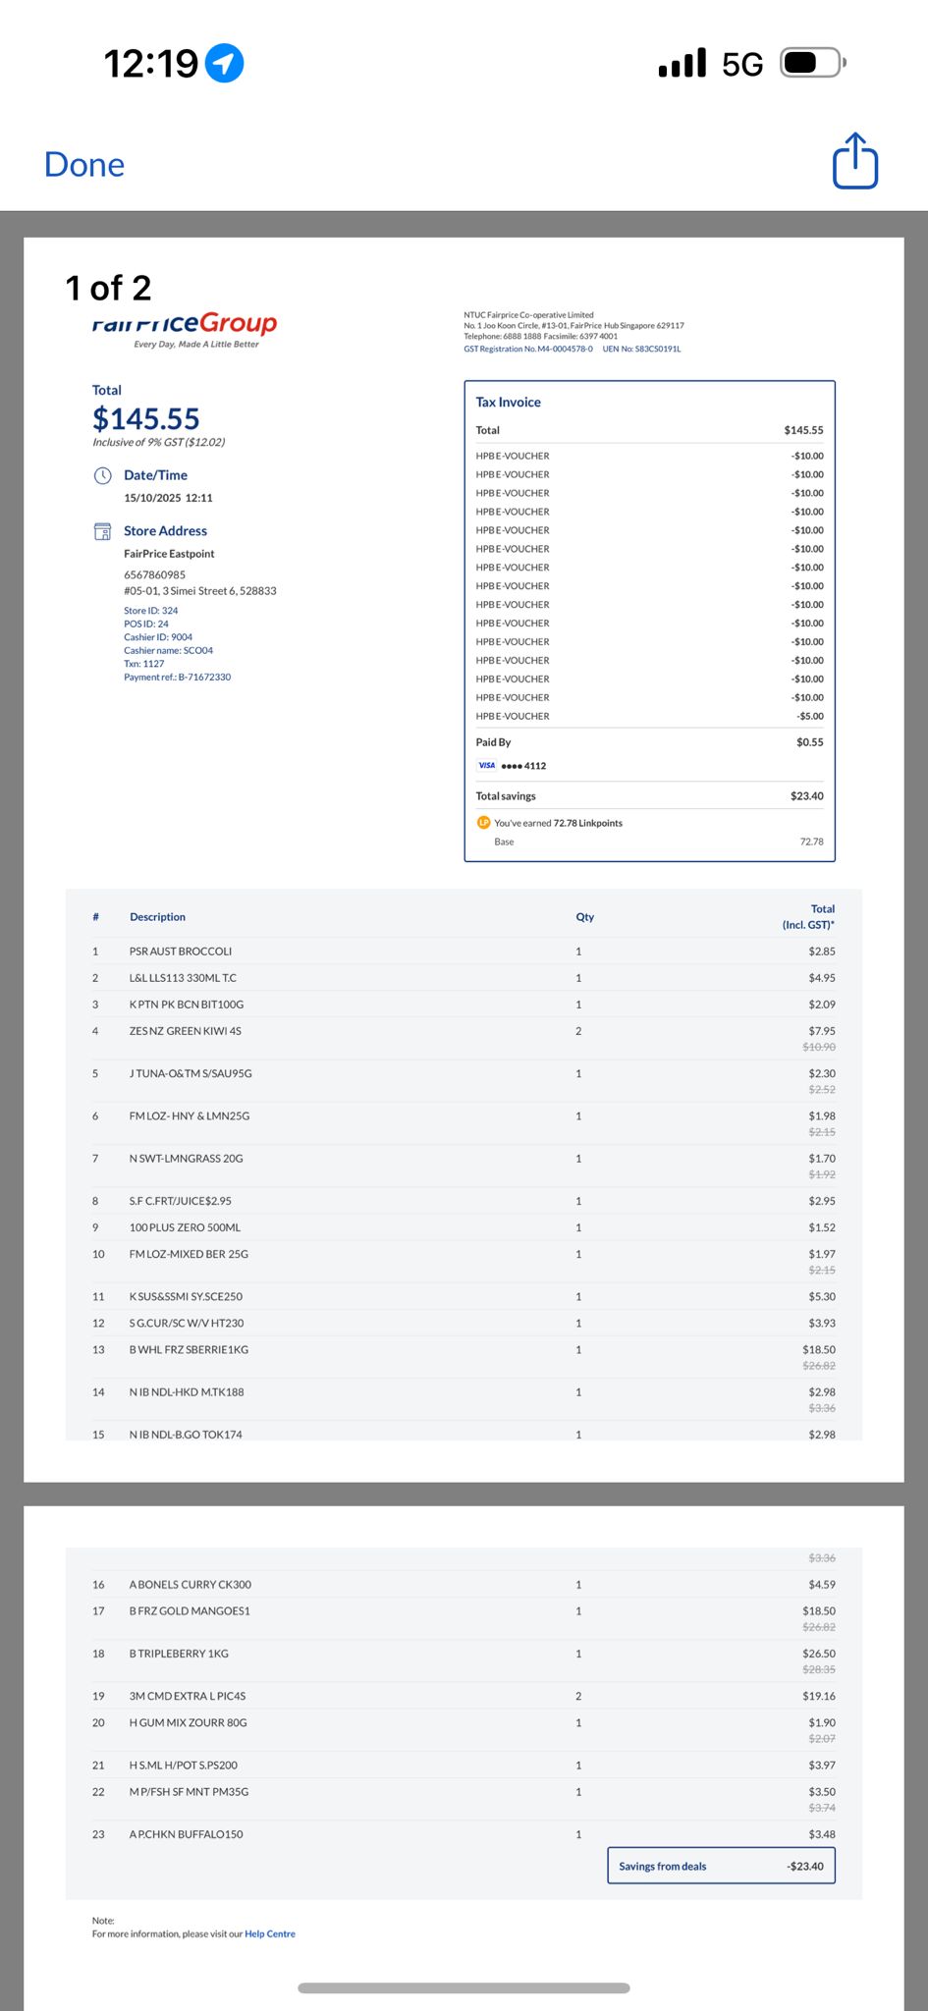The width and height of the screenshot is (928, 2011).
Task: Select item row 'ZES NZ GREEN KIWI 4S'
Action: pyautogui.click(x=464, y=1038)
